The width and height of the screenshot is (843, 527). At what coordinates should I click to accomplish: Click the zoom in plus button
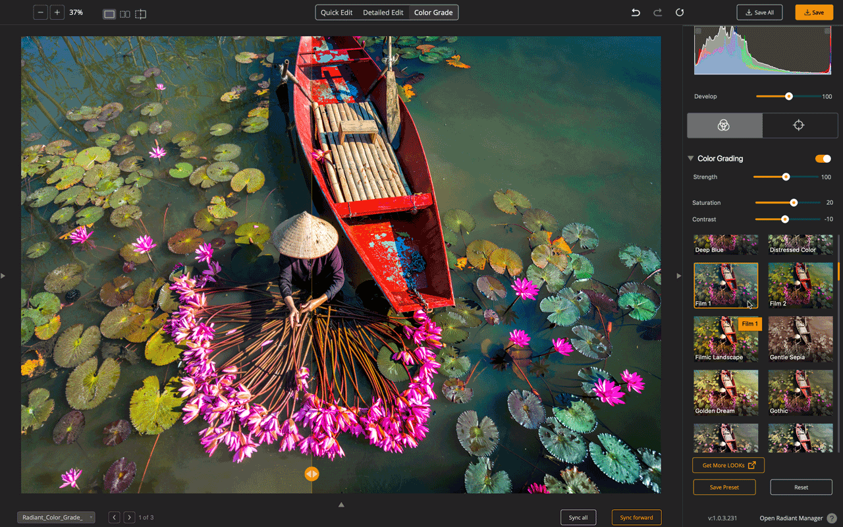point(57,13)
